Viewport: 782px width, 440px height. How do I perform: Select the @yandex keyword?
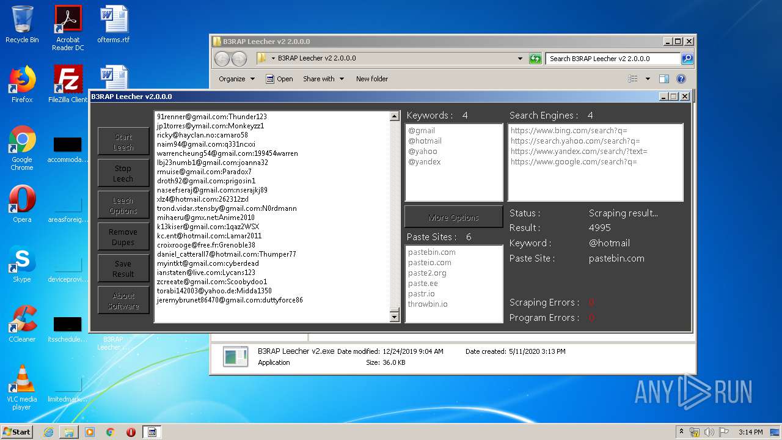point(424,161)
